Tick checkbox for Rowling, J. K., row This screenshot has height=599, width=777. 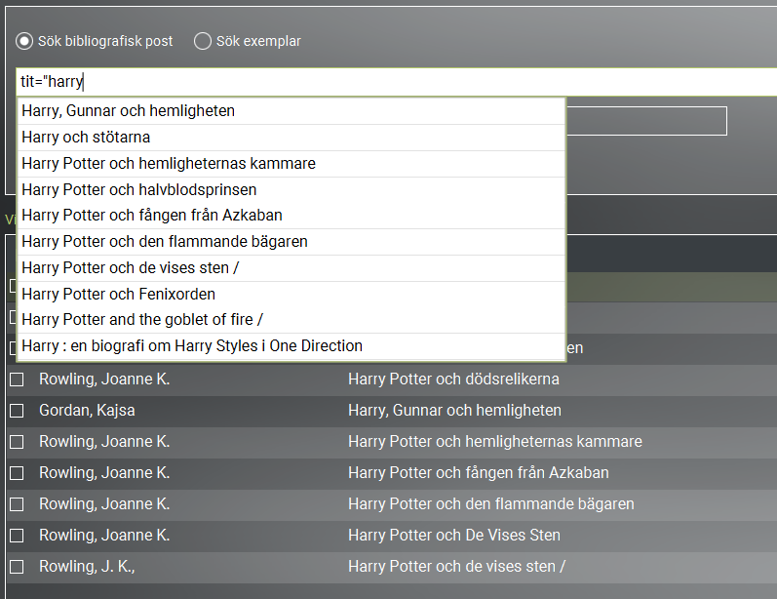point(17,567)
